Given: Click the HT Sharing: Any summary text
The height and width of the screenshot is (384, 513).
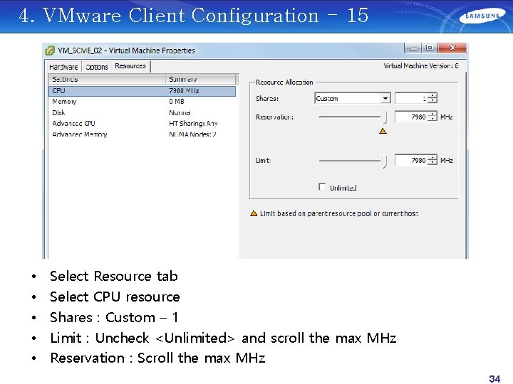Looking at the screenshot, I should [x=193, y=124].
